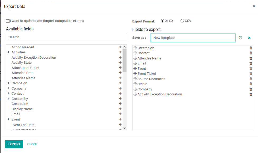Select Attended Date in available fields
This screenshot has height=153, width=258.
[22, 73]
